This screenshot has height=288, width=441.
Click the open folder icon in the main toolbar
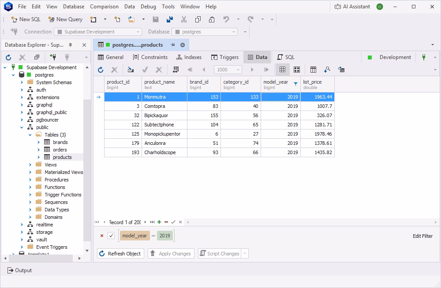click(131, 19)
